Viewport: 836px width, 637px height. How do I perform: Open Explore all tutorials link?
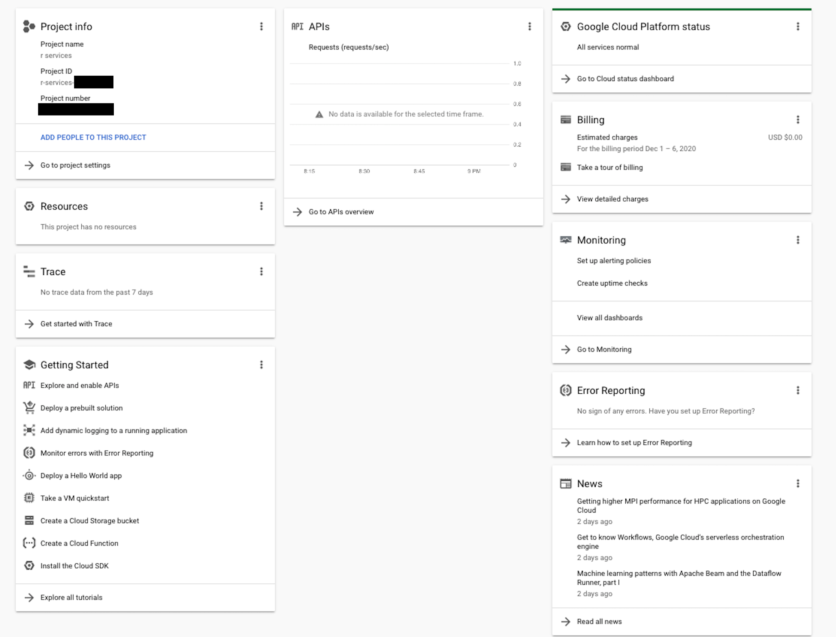72,597
